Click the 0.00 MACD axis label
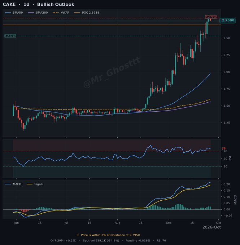This screenshot has width=240, height=245. pos(227,209)
